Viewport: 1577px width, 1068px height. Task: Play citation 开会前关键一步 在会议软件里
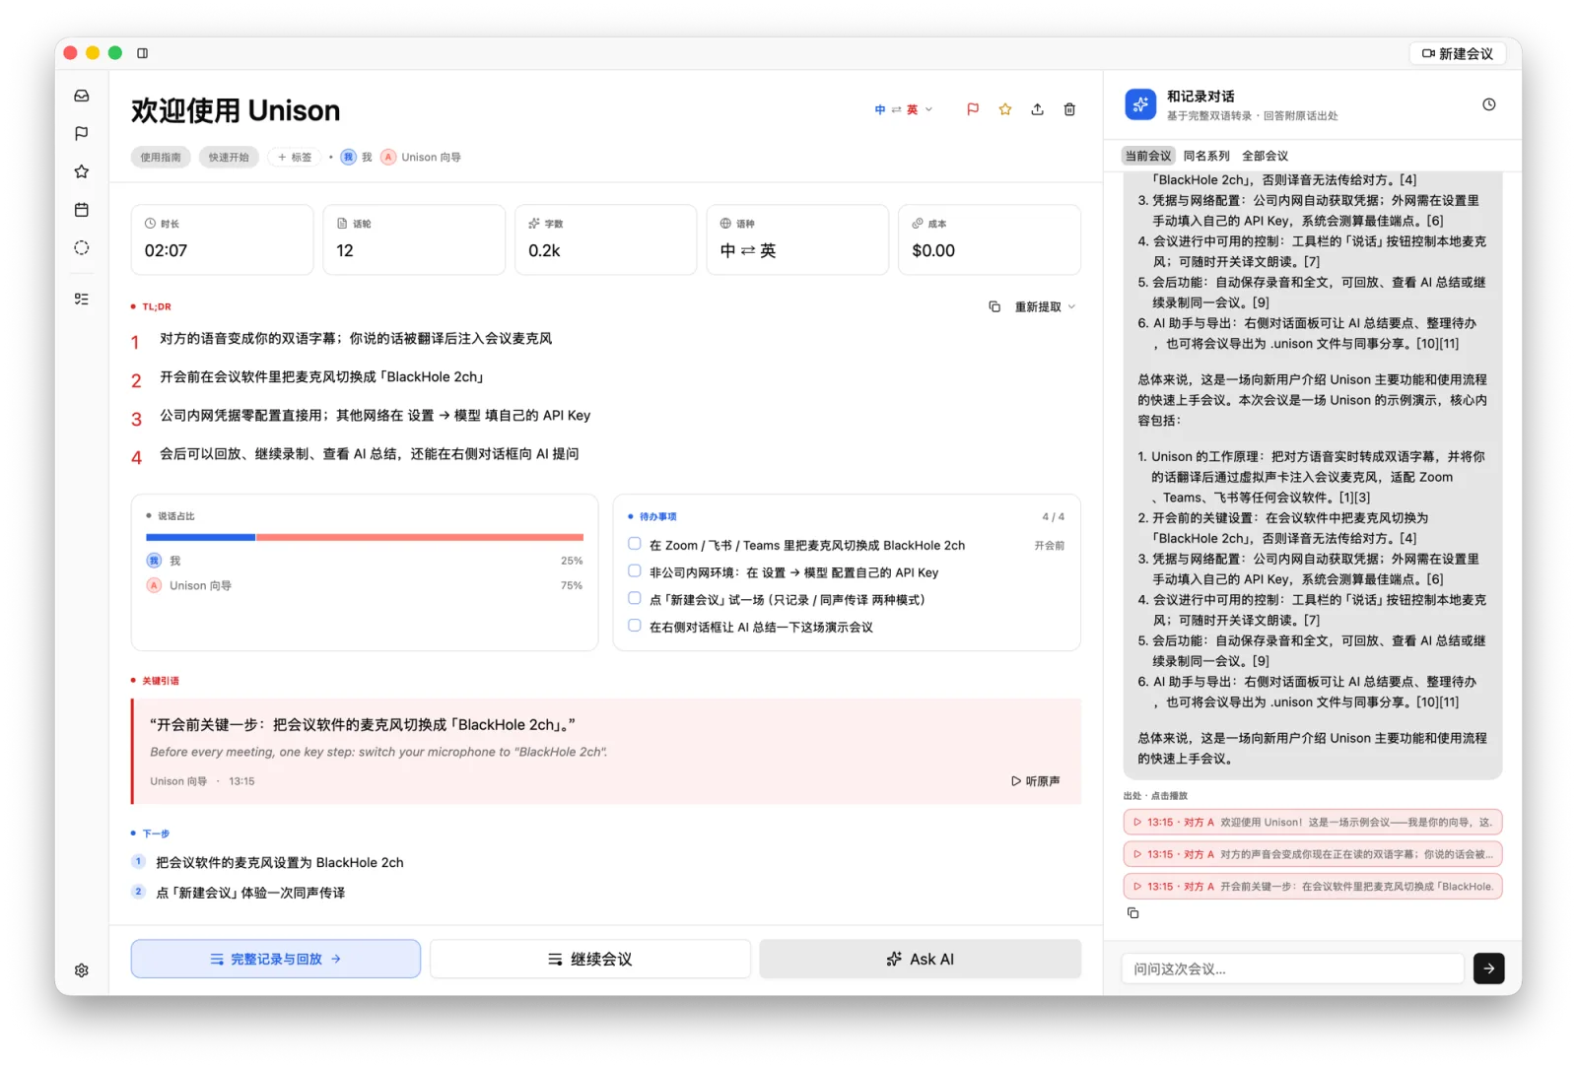[x=1312, y=887]
